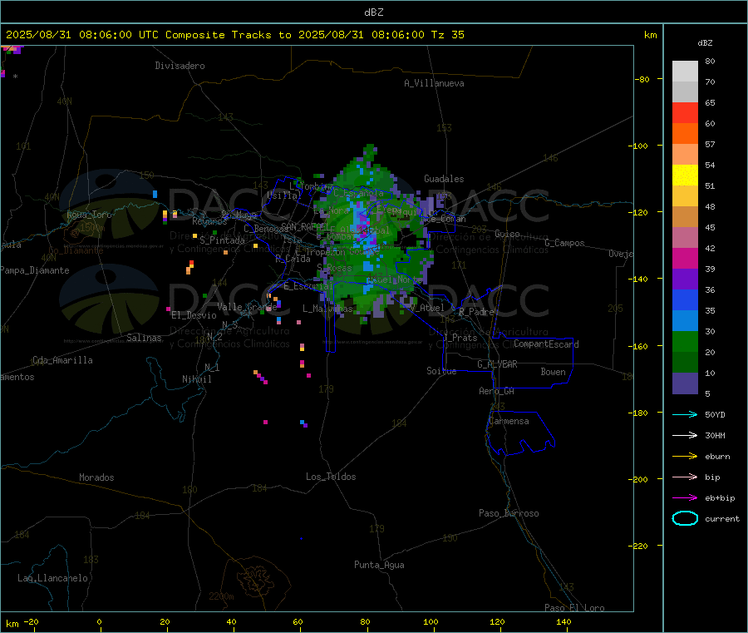Click the 'Carmensa' place label
The width and height of the screenshot is (748, 633).
(509, 421)
